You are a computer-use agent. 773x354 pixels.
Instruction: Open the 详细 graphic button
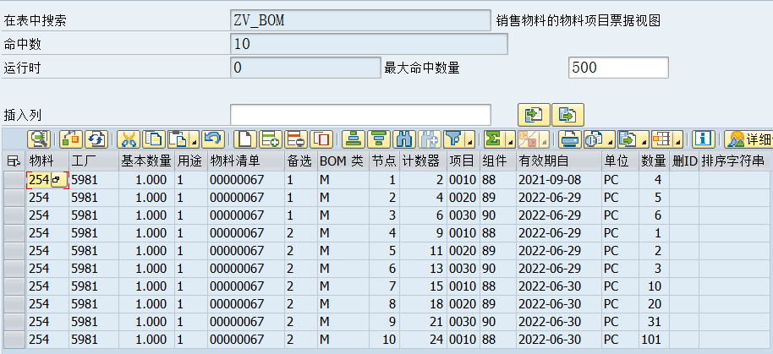tap(748, 139)
